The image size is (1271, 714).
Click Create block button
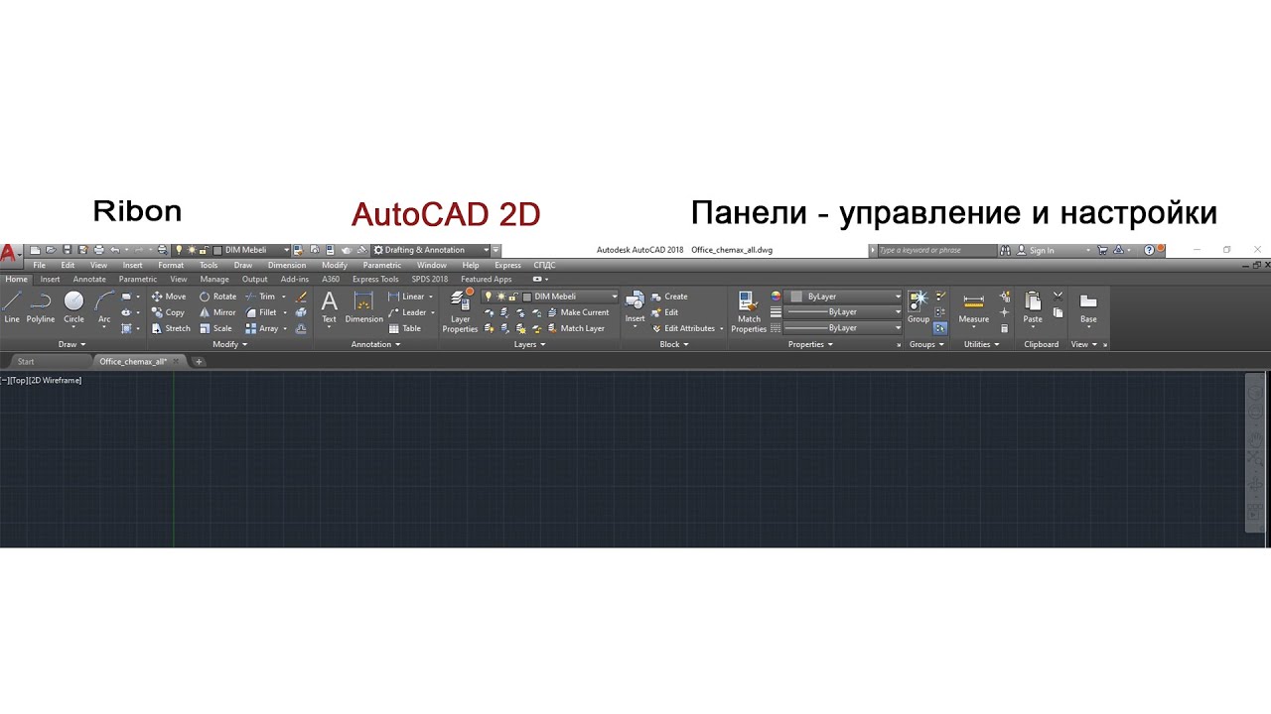pyautogui.click(x=669, y=297)
